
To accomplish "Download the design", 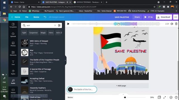I will [x=164, y=17].
